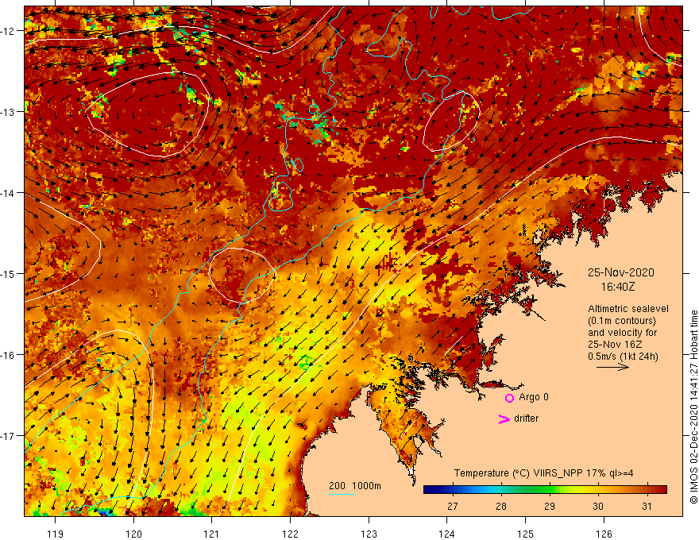Click the longitude axis label 120
The image size is (699, 540).
pyautogui.click(x=133, y=534)
